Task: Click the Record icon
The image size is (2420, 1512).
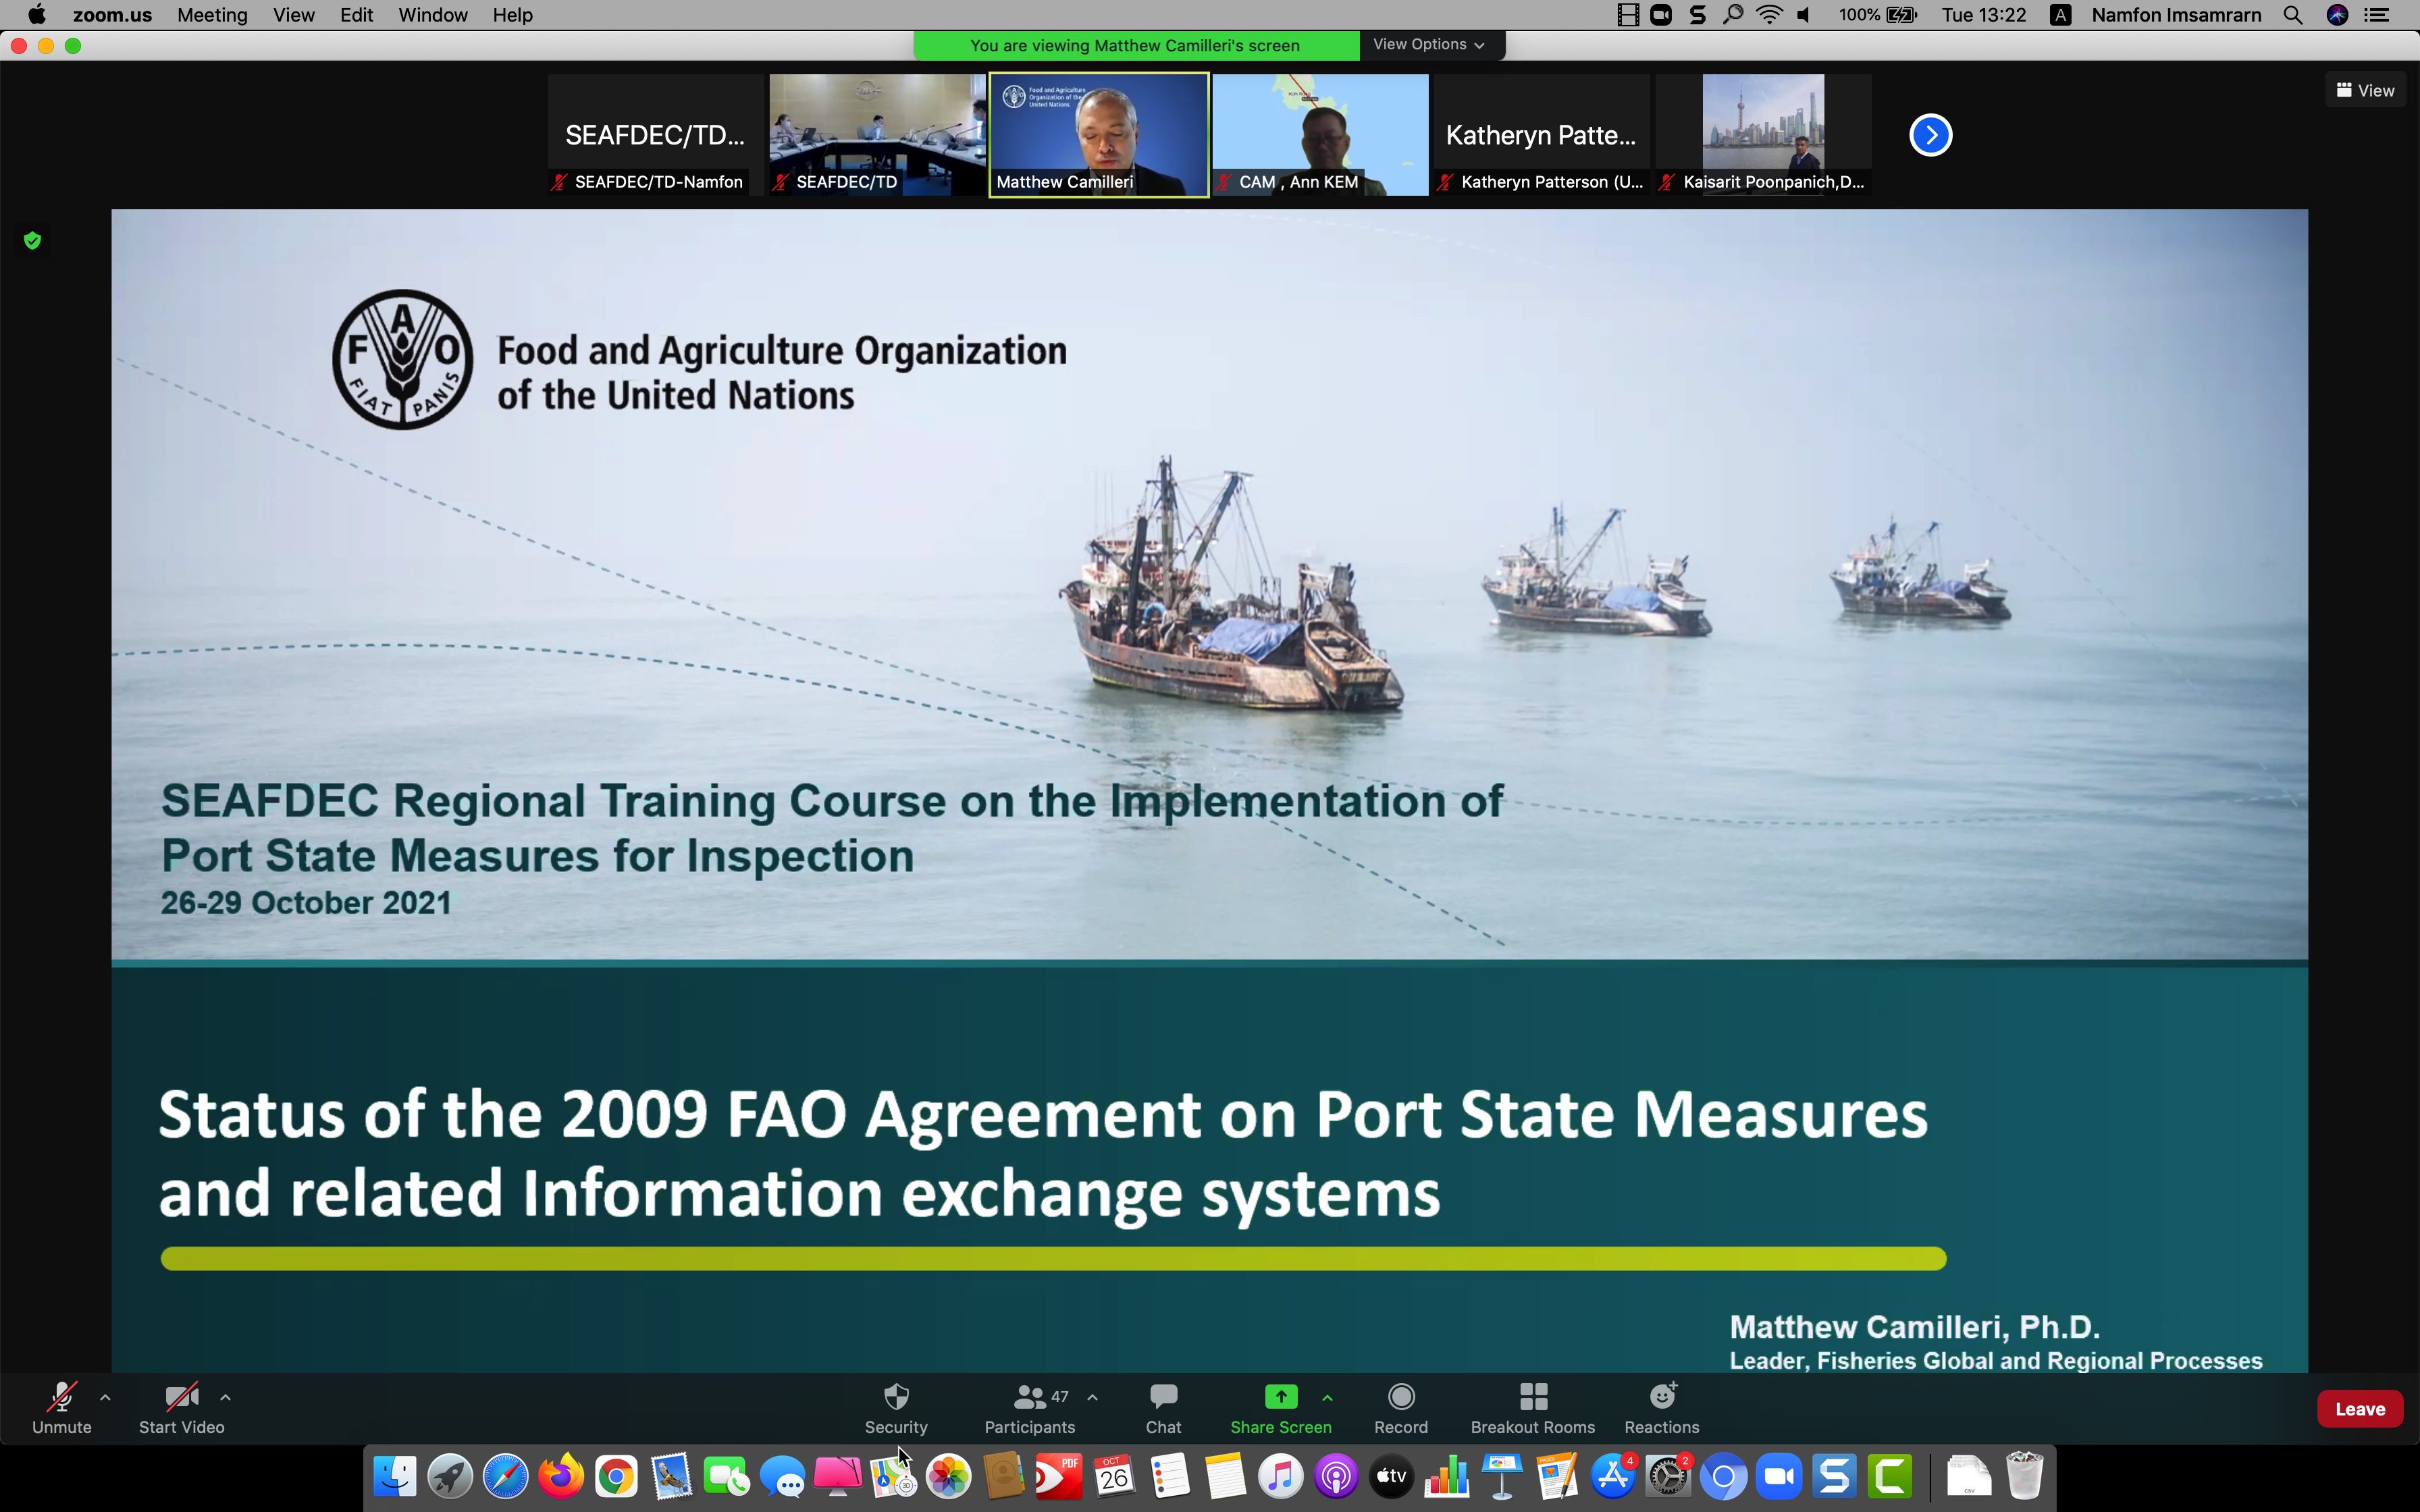Action: click(x=1401, y=1397)
